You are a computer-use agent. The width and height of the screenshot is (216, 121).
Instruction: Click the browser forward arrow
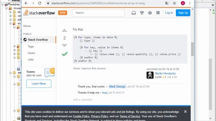point(33,3)
